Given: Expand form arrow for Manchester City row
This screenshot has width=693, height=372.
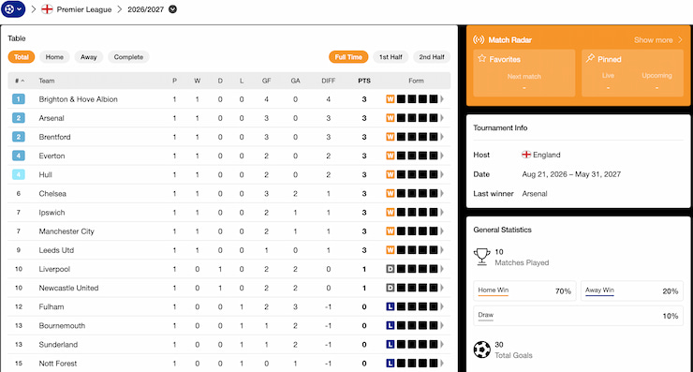Looking at the screenshot, I should 441,231.
